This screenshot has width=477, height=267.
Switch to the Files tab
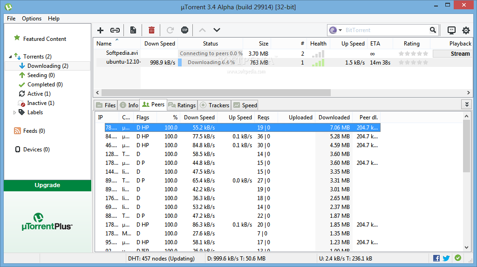[x=106, y=105]
